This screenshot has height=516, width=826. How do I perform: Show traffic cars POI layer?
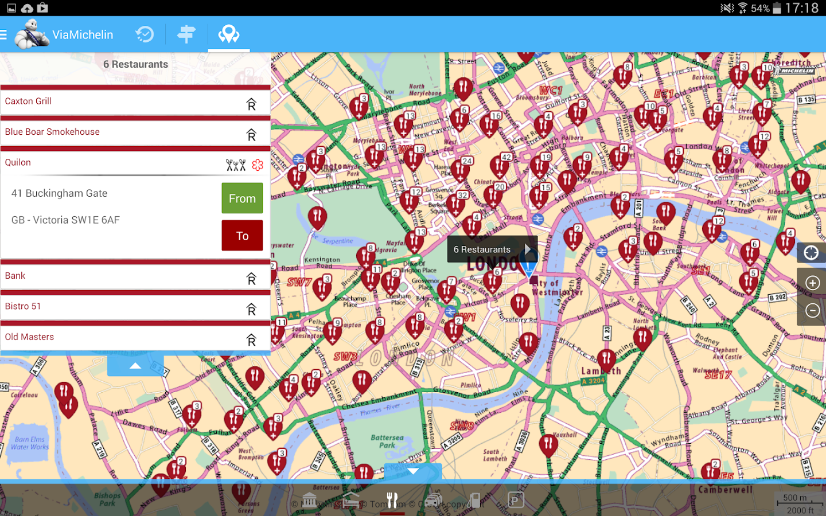pyautogui.click(x=434, y=501)
